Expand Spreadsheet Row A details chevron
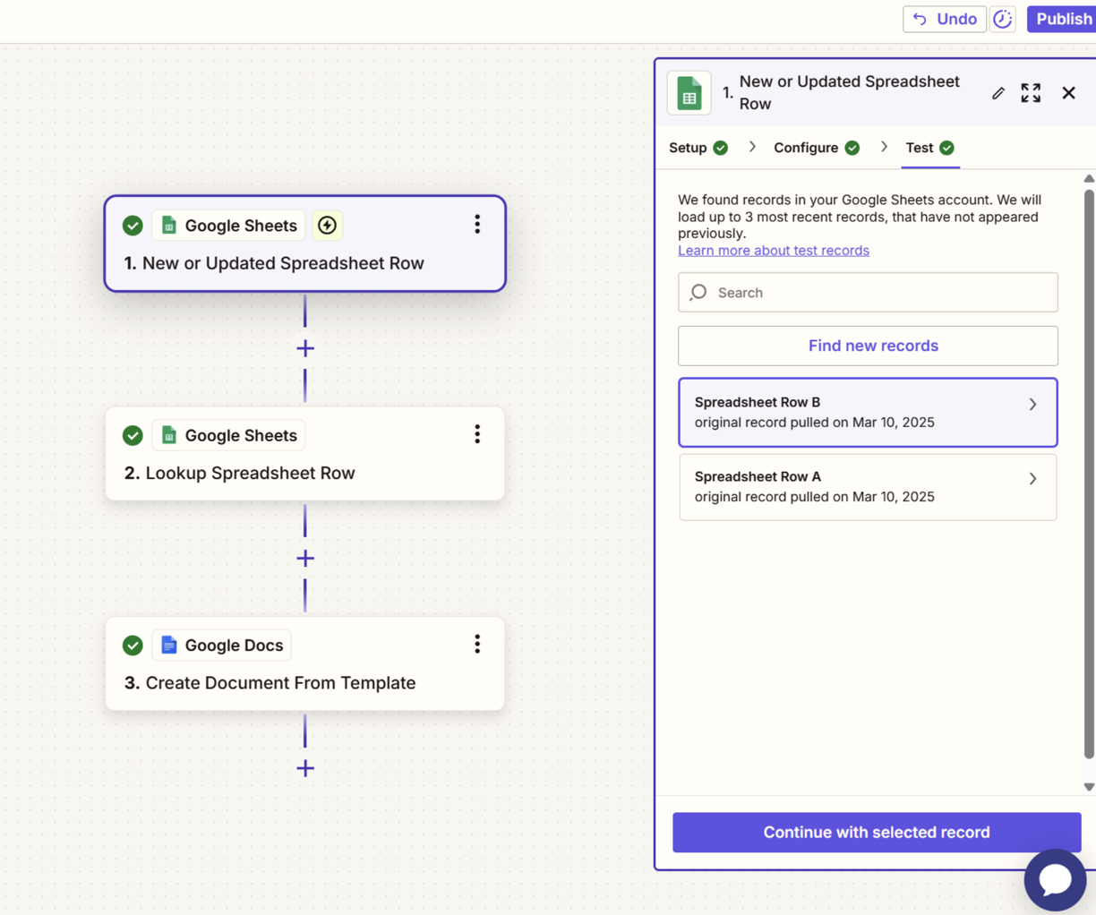The height and width of the screenshot is (915, 1096). coord(1032,479)
